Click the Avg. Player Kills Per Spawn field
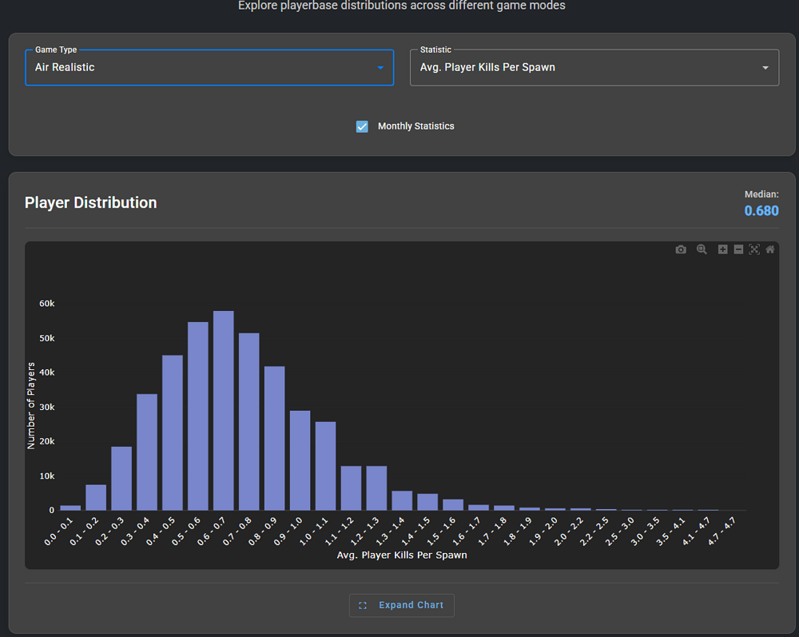 [x=594, y=68]
